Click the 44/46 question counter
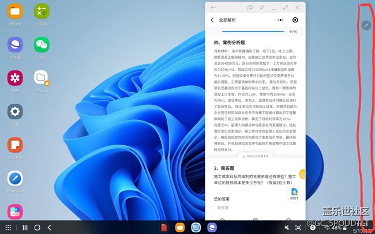The height and width of the screenshot is (234, 375). (293, 32)
